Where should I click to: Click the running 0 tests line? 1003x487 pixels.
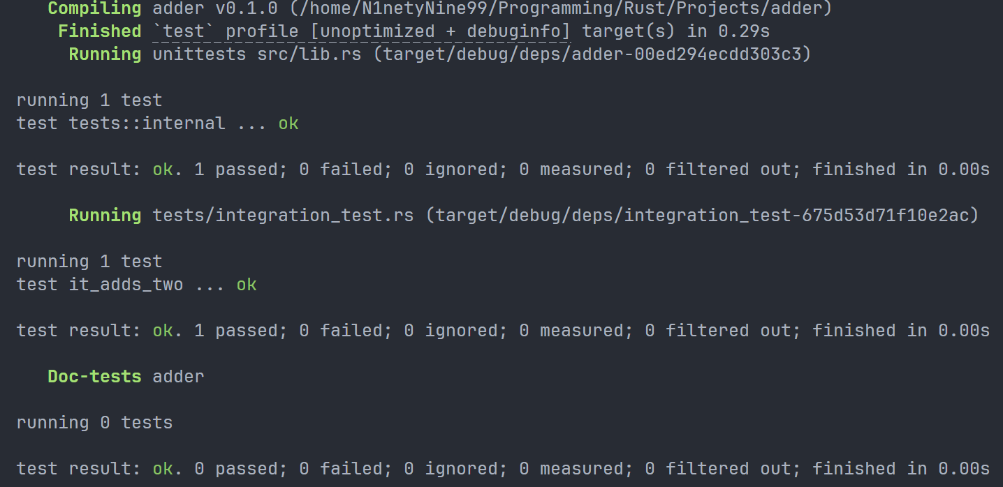click(x=94, y=423)
